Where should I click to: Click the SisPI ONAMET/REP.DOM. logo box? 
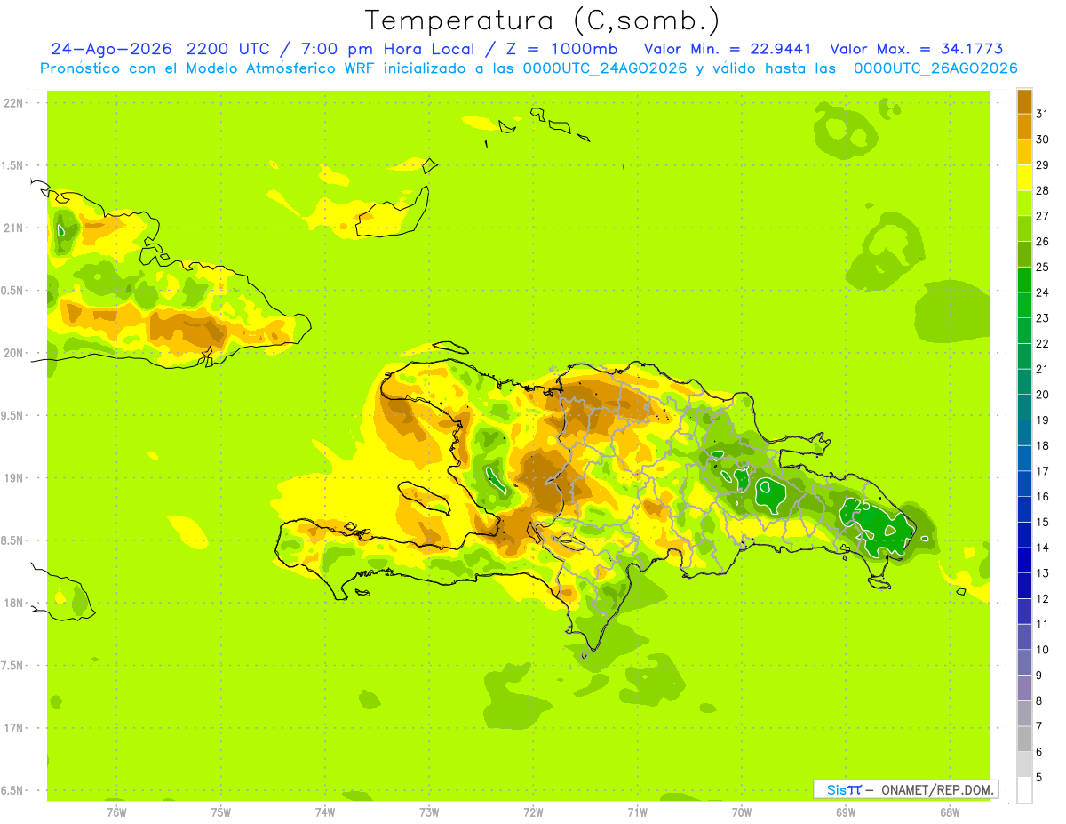click(905, 789)
